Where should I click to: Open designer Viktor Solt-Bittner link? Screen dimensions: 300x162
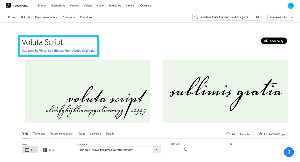(51, 51)
